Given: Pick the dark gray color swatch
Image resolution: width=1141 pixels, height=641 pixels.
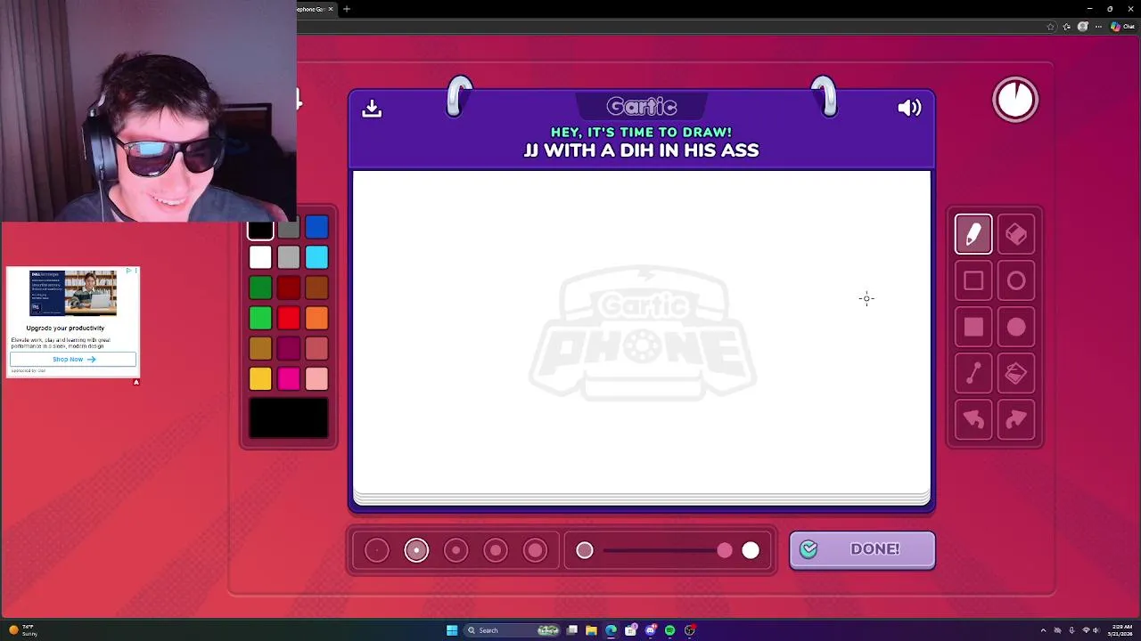Looking at the screenshot, I should point(288,230).
